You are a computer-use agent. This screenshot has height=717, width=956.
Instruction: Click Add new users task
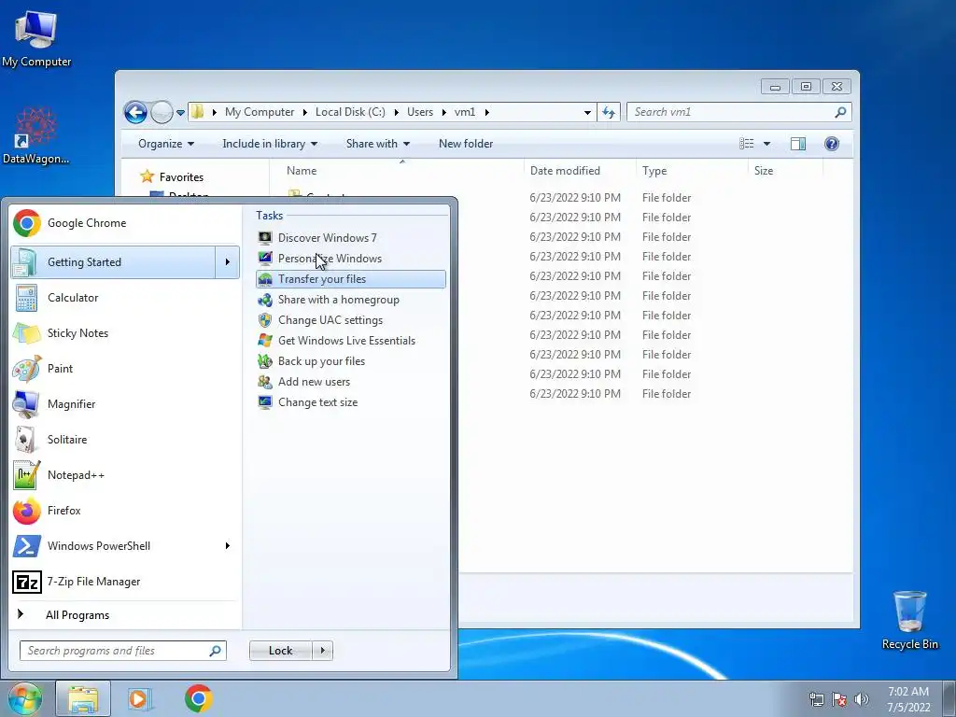[x=351, y=382]
